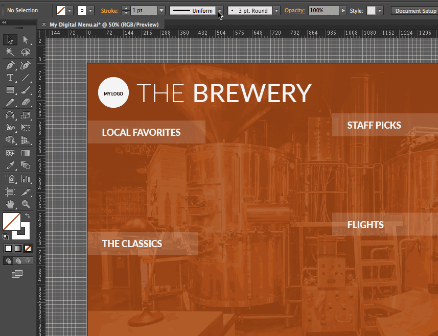438x336 pixels.
Task: Open 3 pt. Round brush dropdown
Action: (276, 11)
